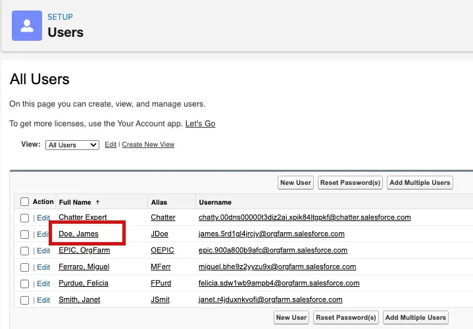Click the MFerr alias link
This screenshot has width=473, height=329.
(161, 266)
